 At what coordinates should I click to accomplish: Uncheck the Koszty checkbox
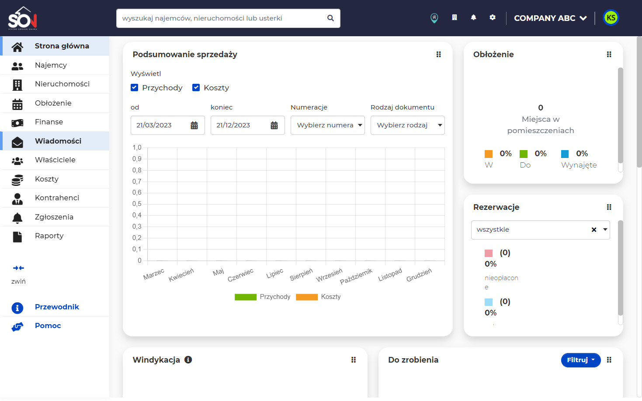click(x=196, y=88)
